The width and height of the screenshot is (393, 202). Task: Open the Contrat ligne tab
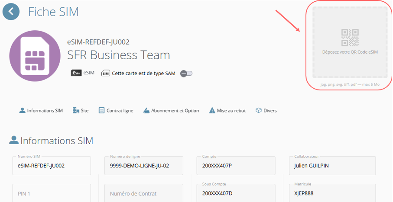(116, 110)
